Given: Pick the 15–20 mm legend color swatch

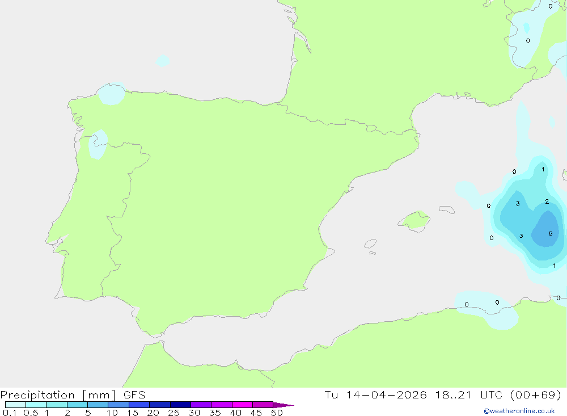Looking at the screenshot, I should 139,405.
